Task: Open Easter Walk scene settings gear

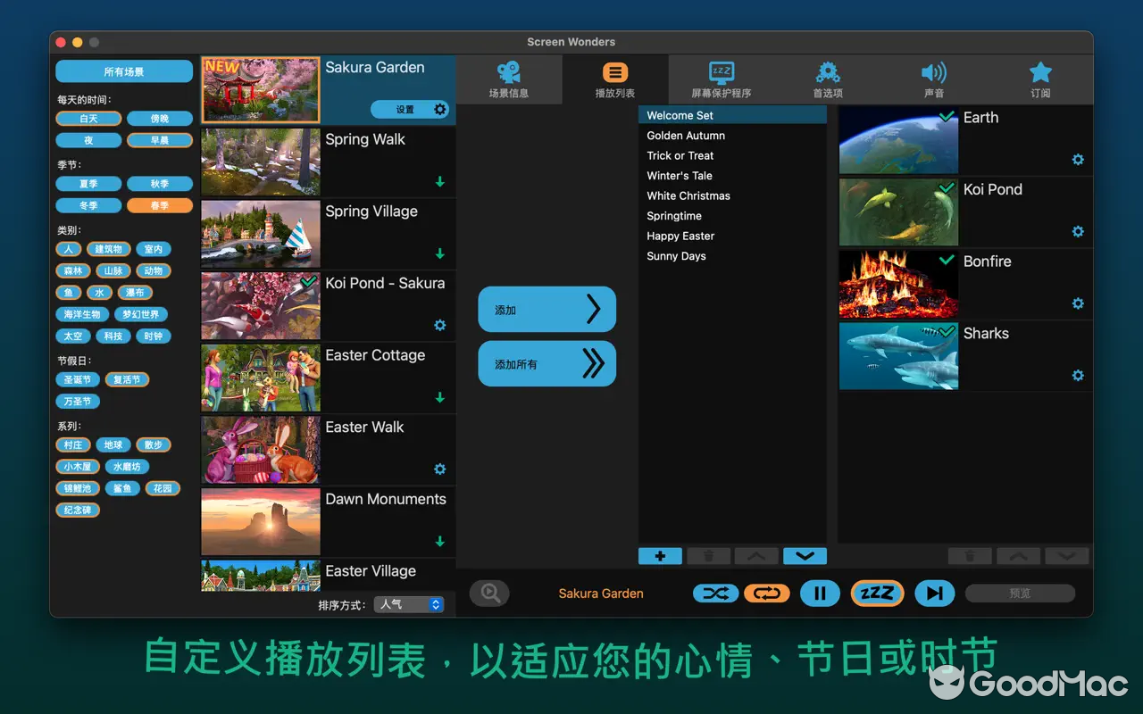Action: pos(439,469)
